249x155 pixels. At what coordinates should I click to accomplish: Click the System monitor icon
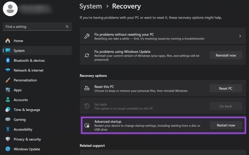click(8, 51)
